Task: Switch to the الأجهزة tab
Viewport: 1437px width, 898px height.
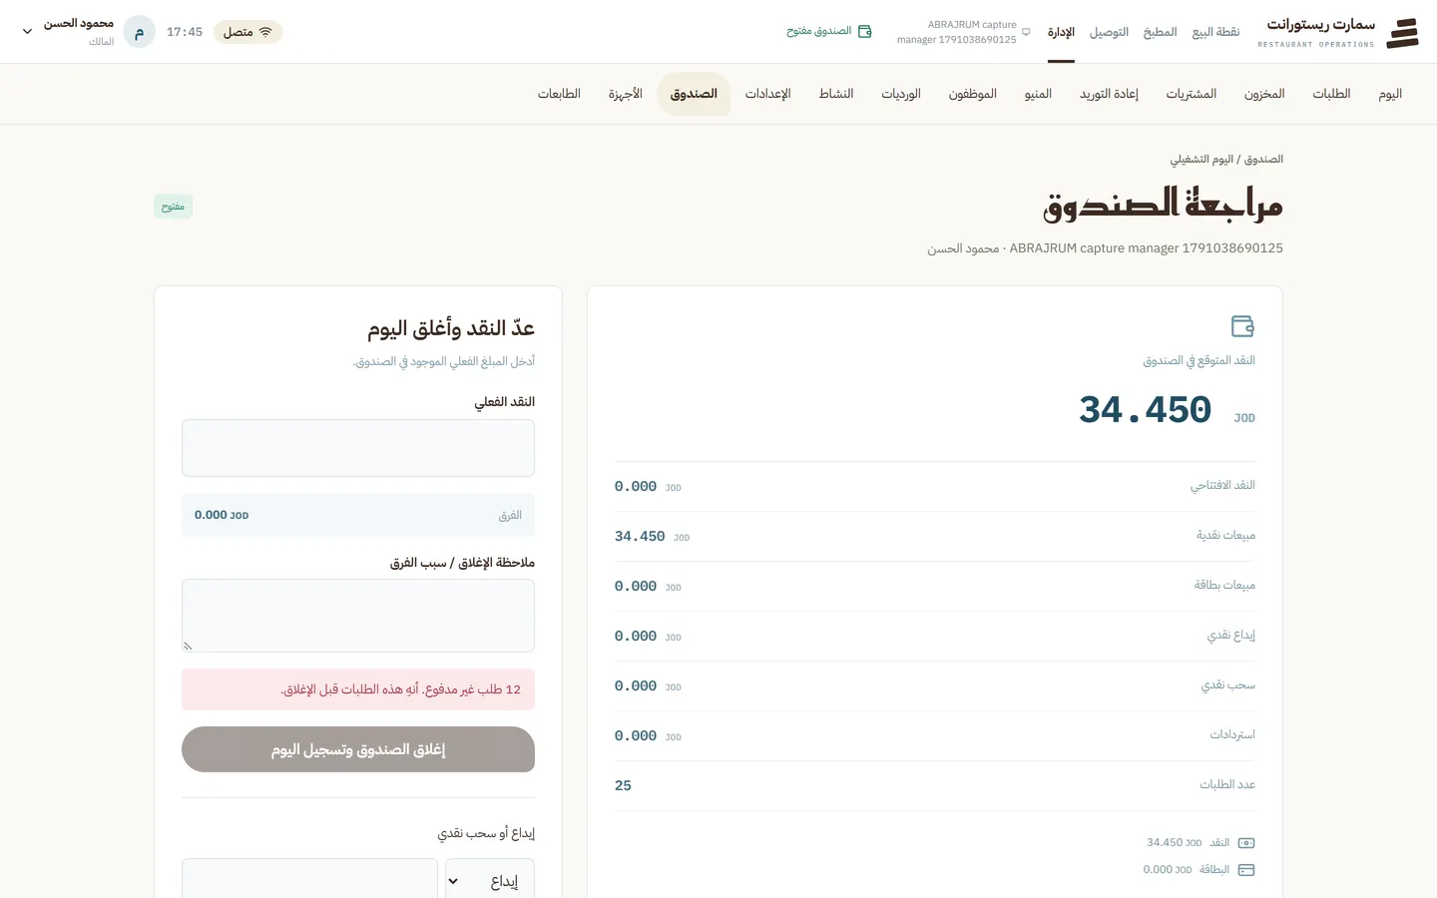Action: 626,94
